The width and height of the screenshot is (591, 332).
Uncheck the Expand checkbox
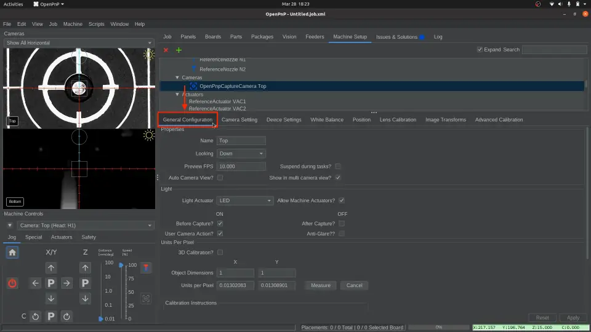click(x=480, y=49)
